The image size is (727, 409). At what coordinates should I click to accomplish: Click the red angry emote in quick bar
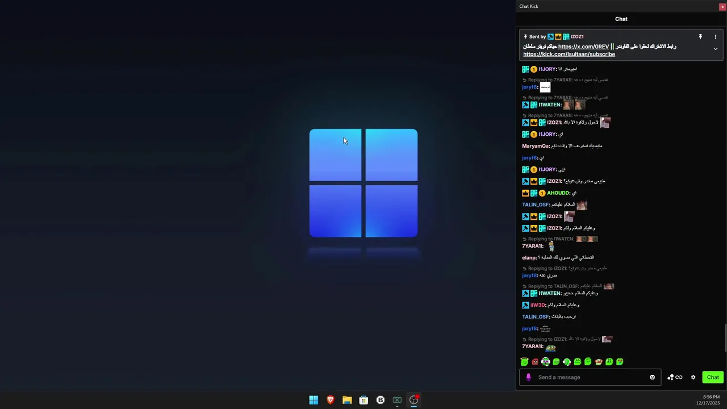coord(535,362)
